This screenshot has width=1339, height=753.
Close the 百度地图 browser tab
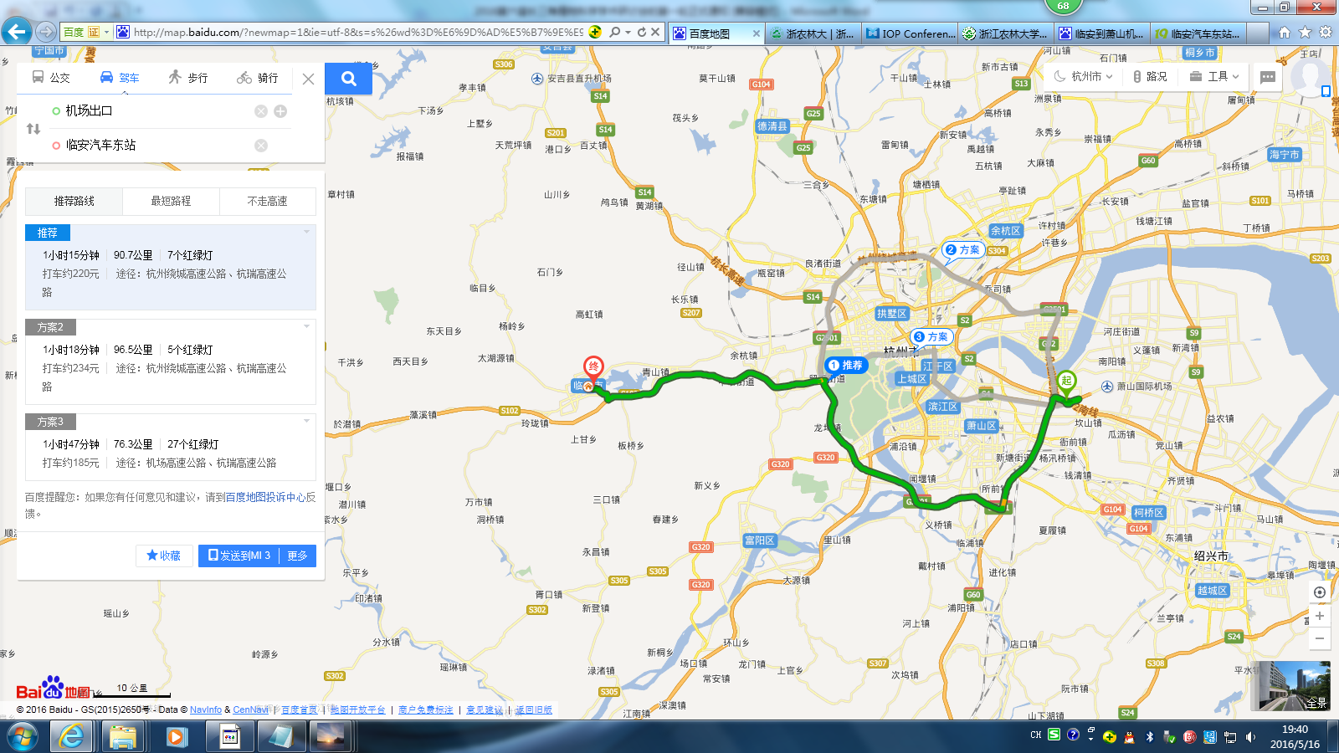click(x=757, y=33)
